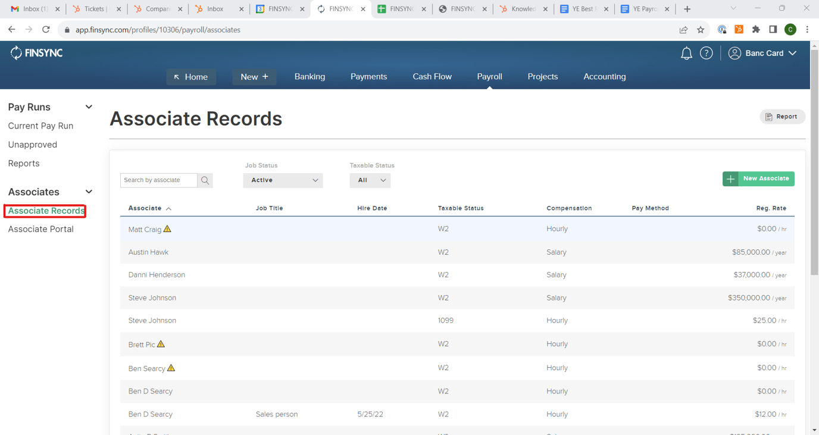Open the Associate Portal link
Image resolution: width=819 pixels, height=435 pixels.
click(40, 229)
